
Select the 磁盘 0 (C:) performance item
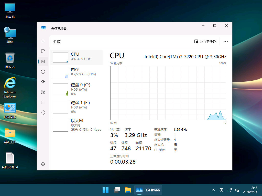pyautogui.click(x=77, y=89)
